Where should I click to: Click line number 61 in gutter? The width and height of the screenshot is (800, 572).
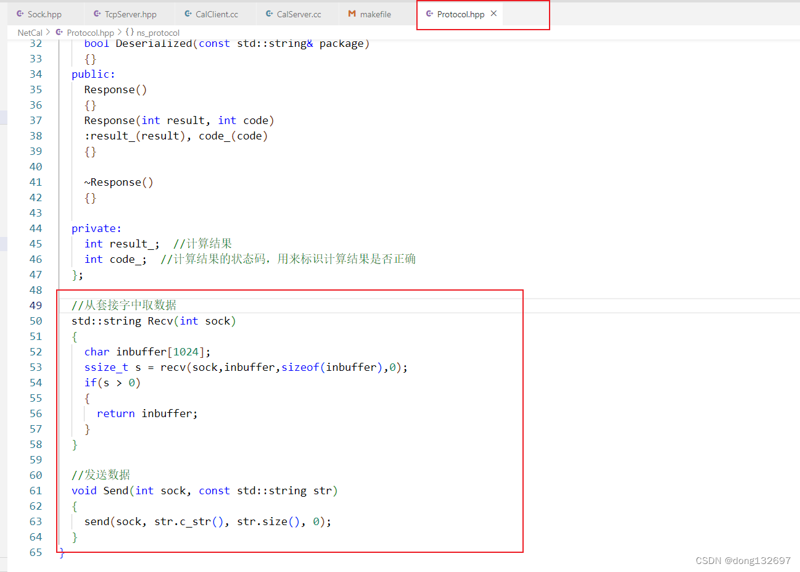(x=36, y=491)
